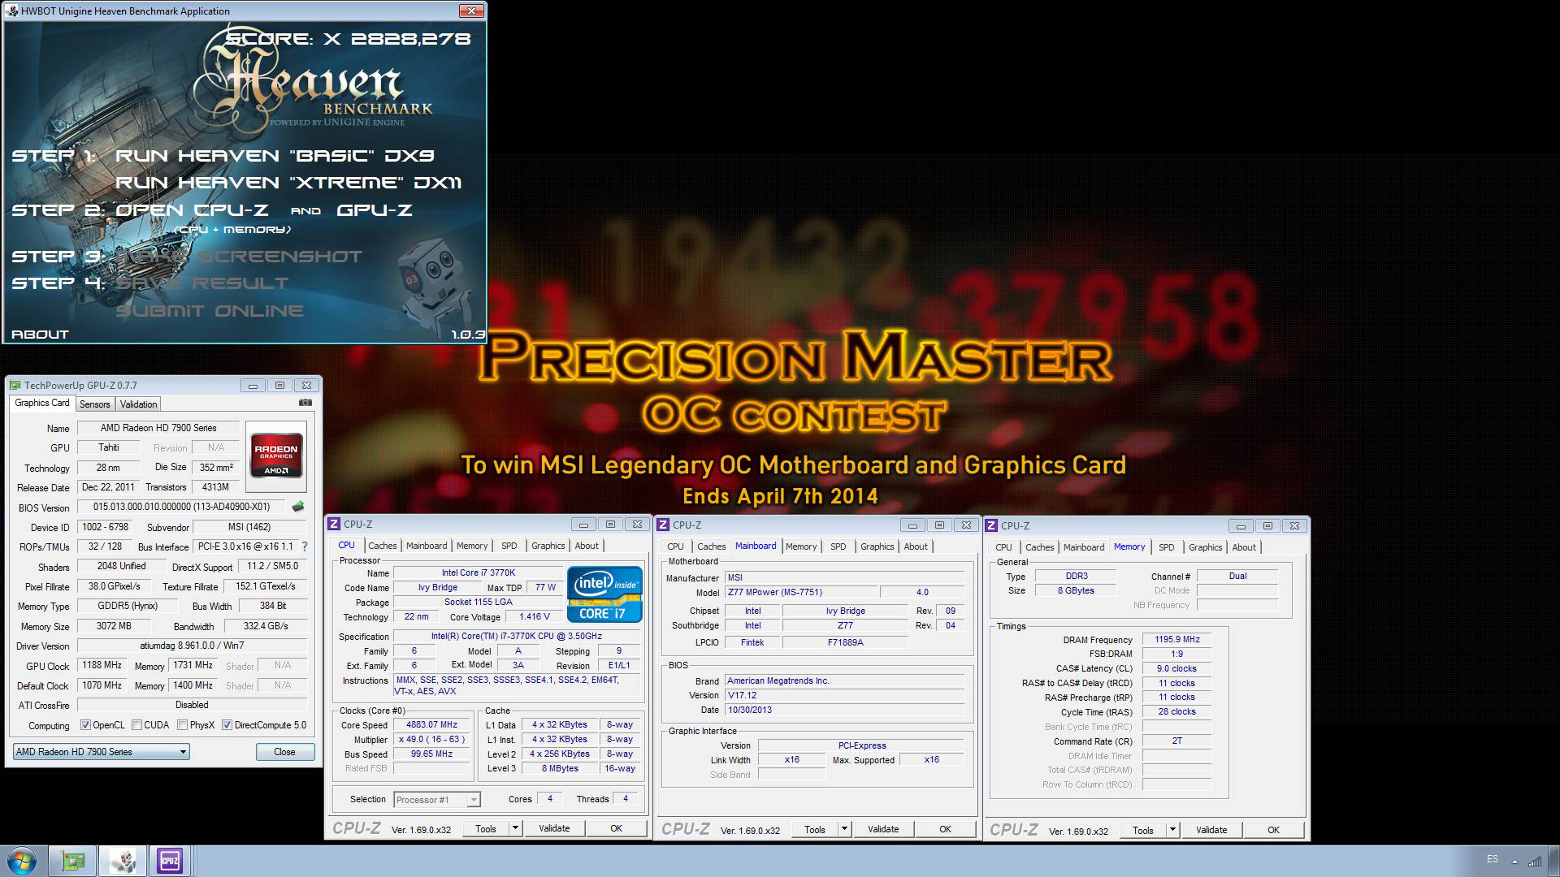Click the BIOS Version field in GPU-Z
The width and height of the screenshot is (1560, 877).
pos(181,507)
